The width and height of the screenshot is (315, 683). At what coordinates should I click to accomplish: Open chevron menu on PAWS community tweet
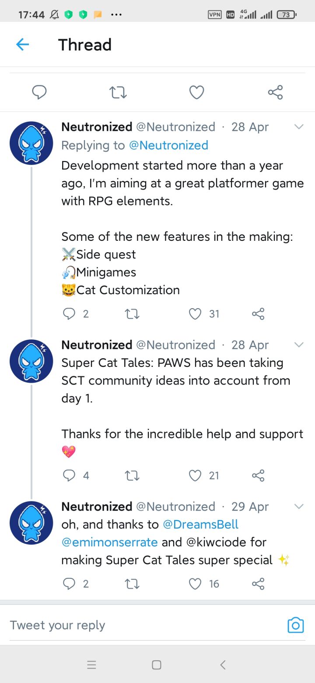(x=299, y=345)
